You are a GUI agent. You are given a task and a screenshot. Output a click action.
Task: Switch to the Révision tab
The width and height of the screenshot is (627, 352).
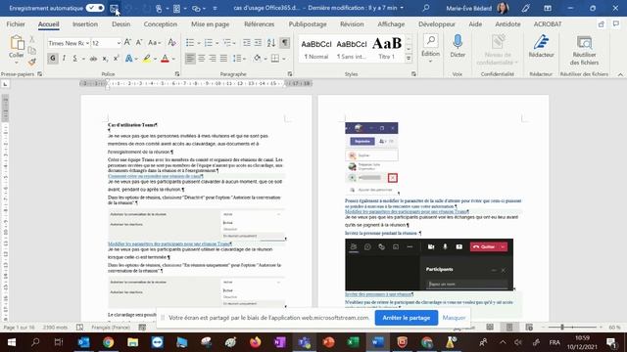352,24
